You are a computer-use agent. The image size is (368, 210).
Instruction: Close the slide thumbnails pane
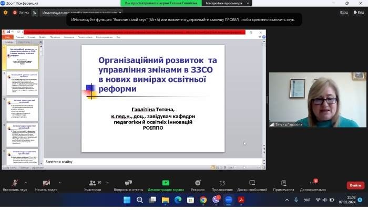pyautogui.click(x=40, y=42)
